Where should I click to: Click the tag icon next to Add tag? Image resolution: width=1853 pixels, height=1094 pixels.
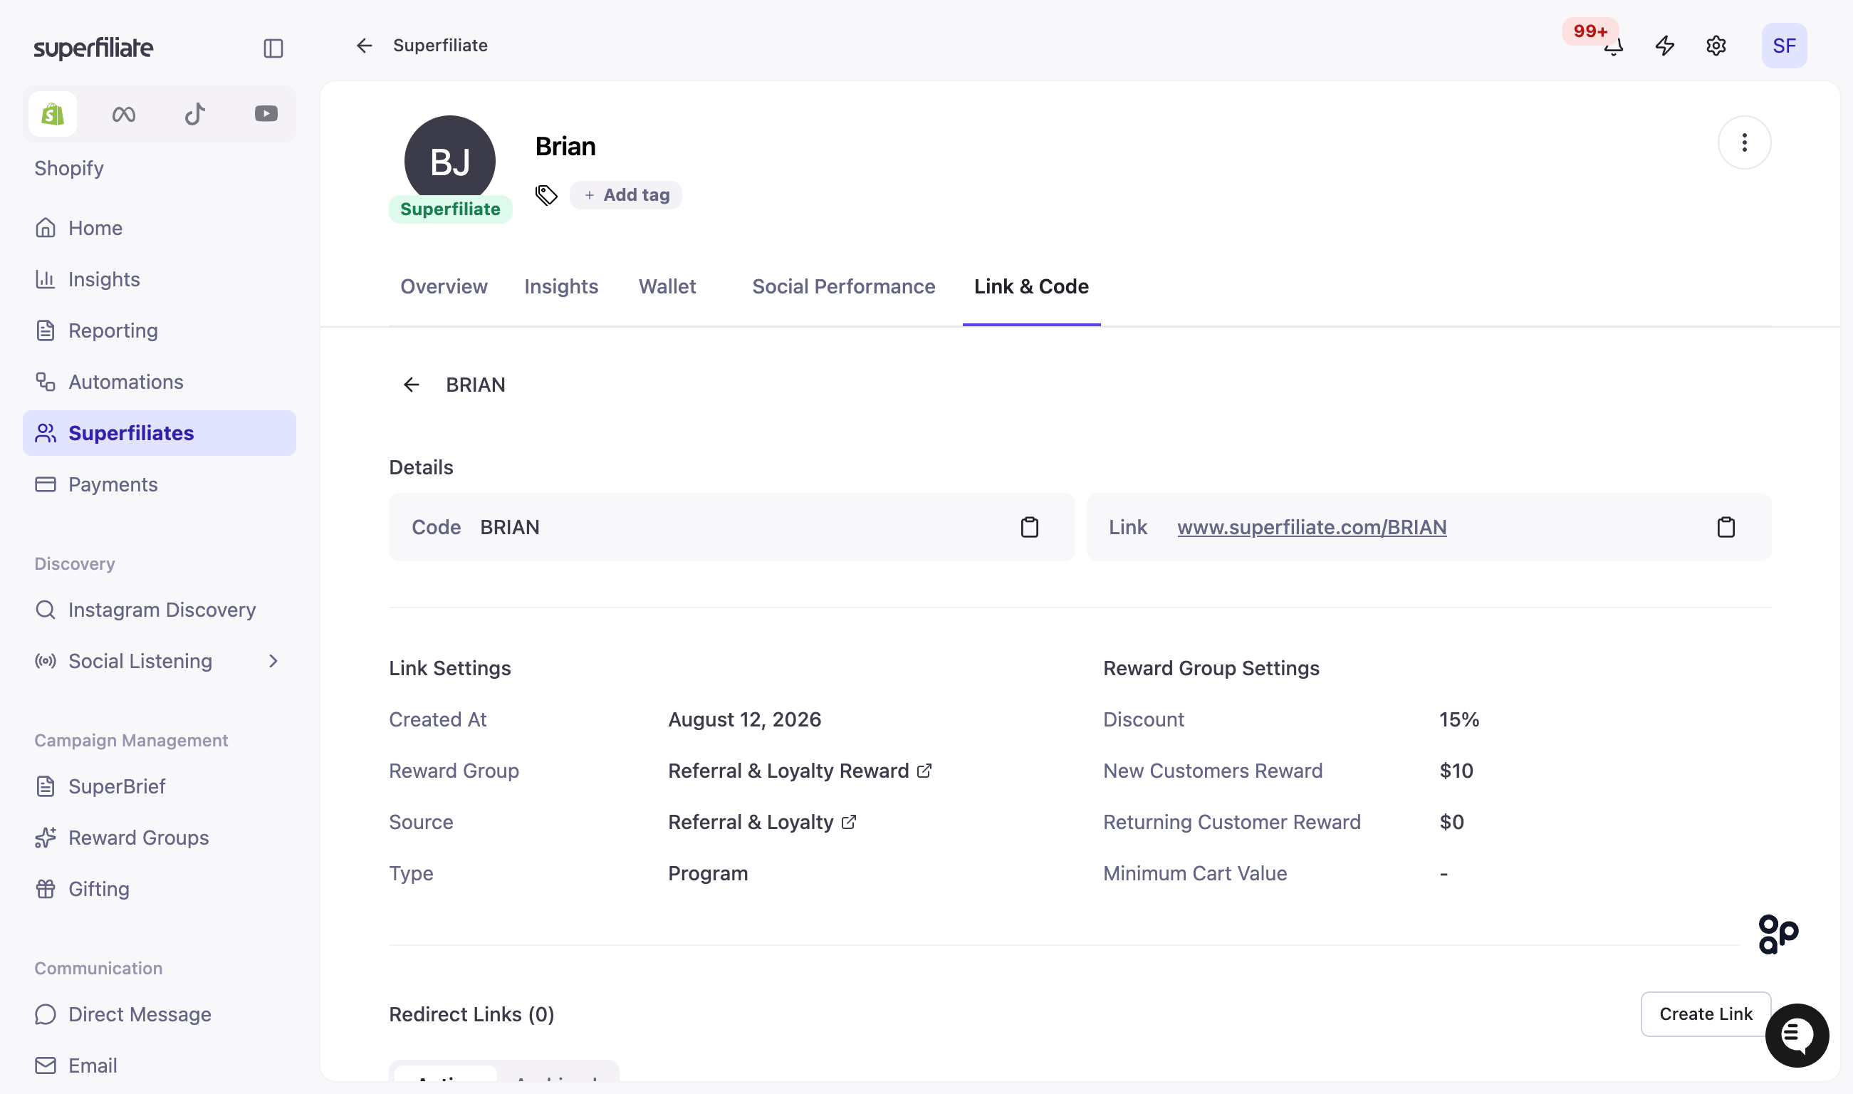click(x=546, y=195)
